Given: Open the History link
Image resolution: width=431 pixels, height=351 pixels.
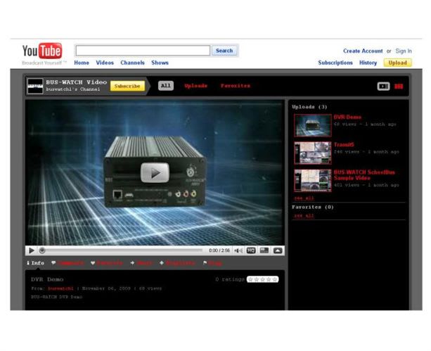Looking at the screenshot, I should tap(368, 63).
